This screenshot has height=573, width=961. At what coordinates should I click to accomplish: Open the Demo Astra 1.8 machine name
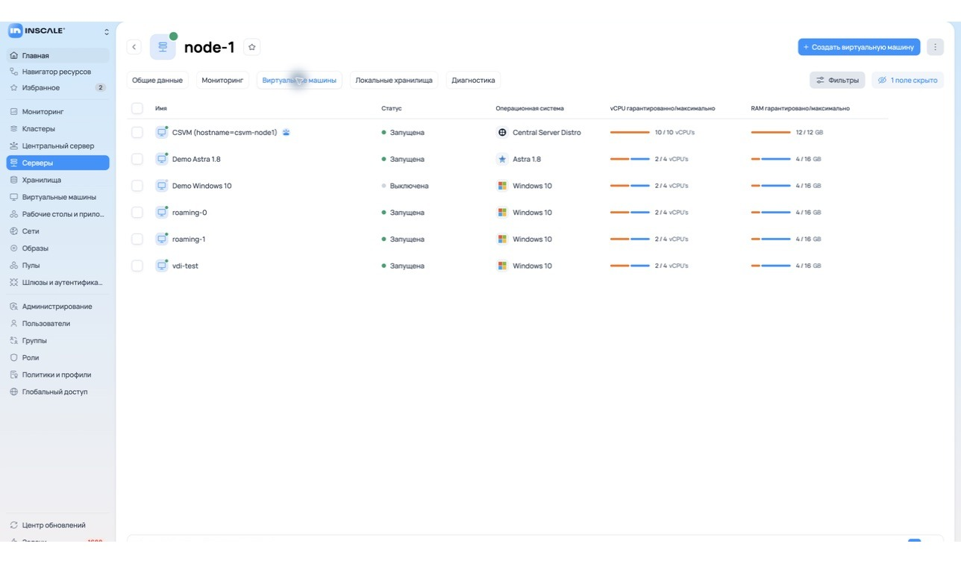(196, 159)
